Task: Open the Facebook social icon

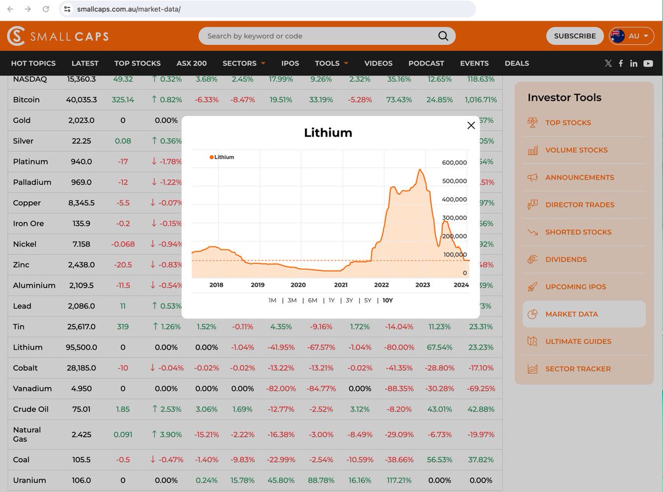Action: tap(621, 63)
